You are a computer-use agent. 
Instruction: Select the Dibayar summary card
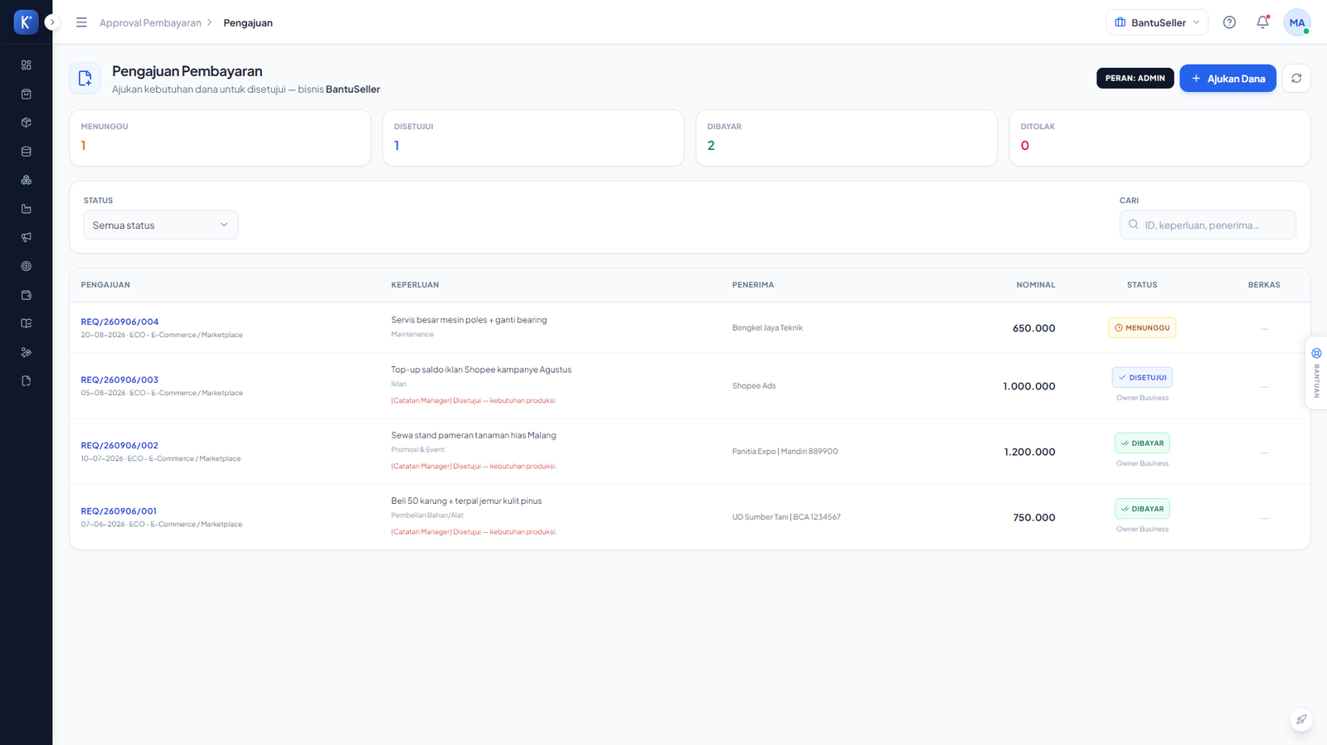846,138
